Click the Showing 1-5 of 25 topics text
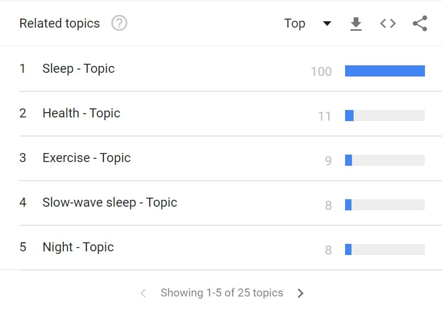Image resolution: width=442 pixels, height=314 pixels. click(222, 293)
